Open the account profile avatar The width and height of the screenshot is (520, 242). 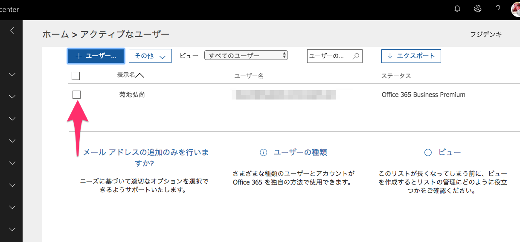pyautogui.click(x=515, y=9)
